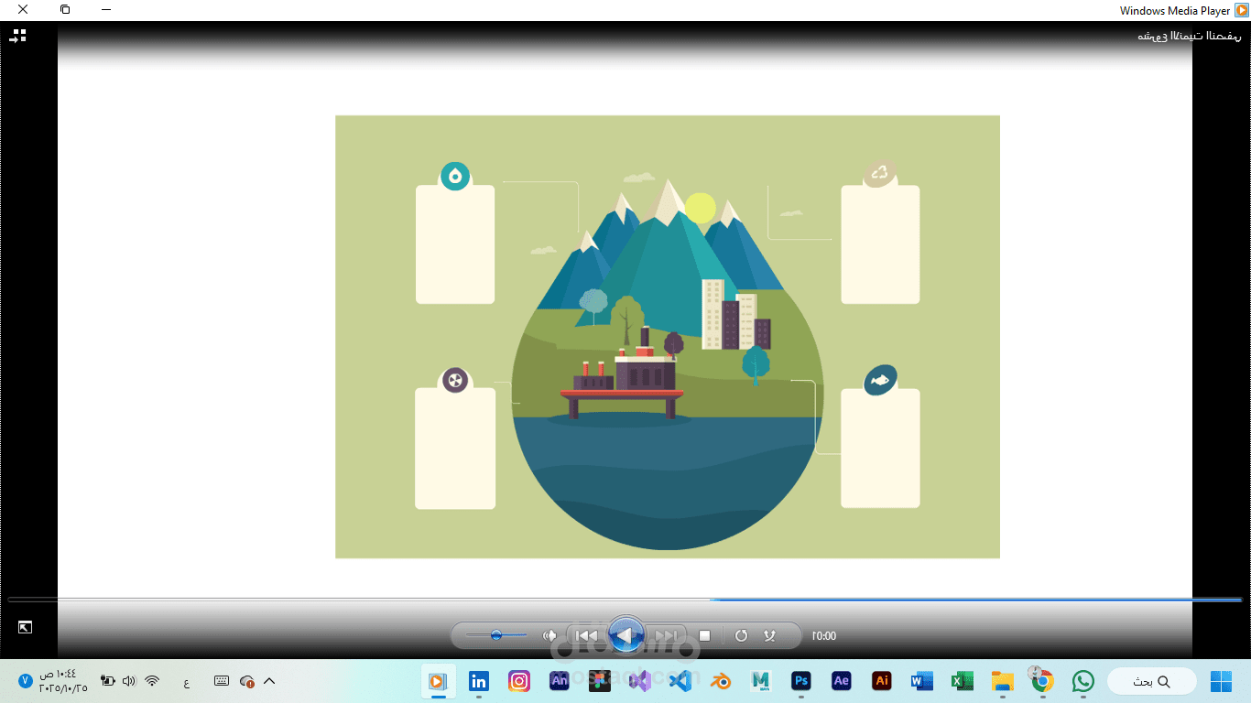Toggle shuffle playback mode

click(770, 635)
